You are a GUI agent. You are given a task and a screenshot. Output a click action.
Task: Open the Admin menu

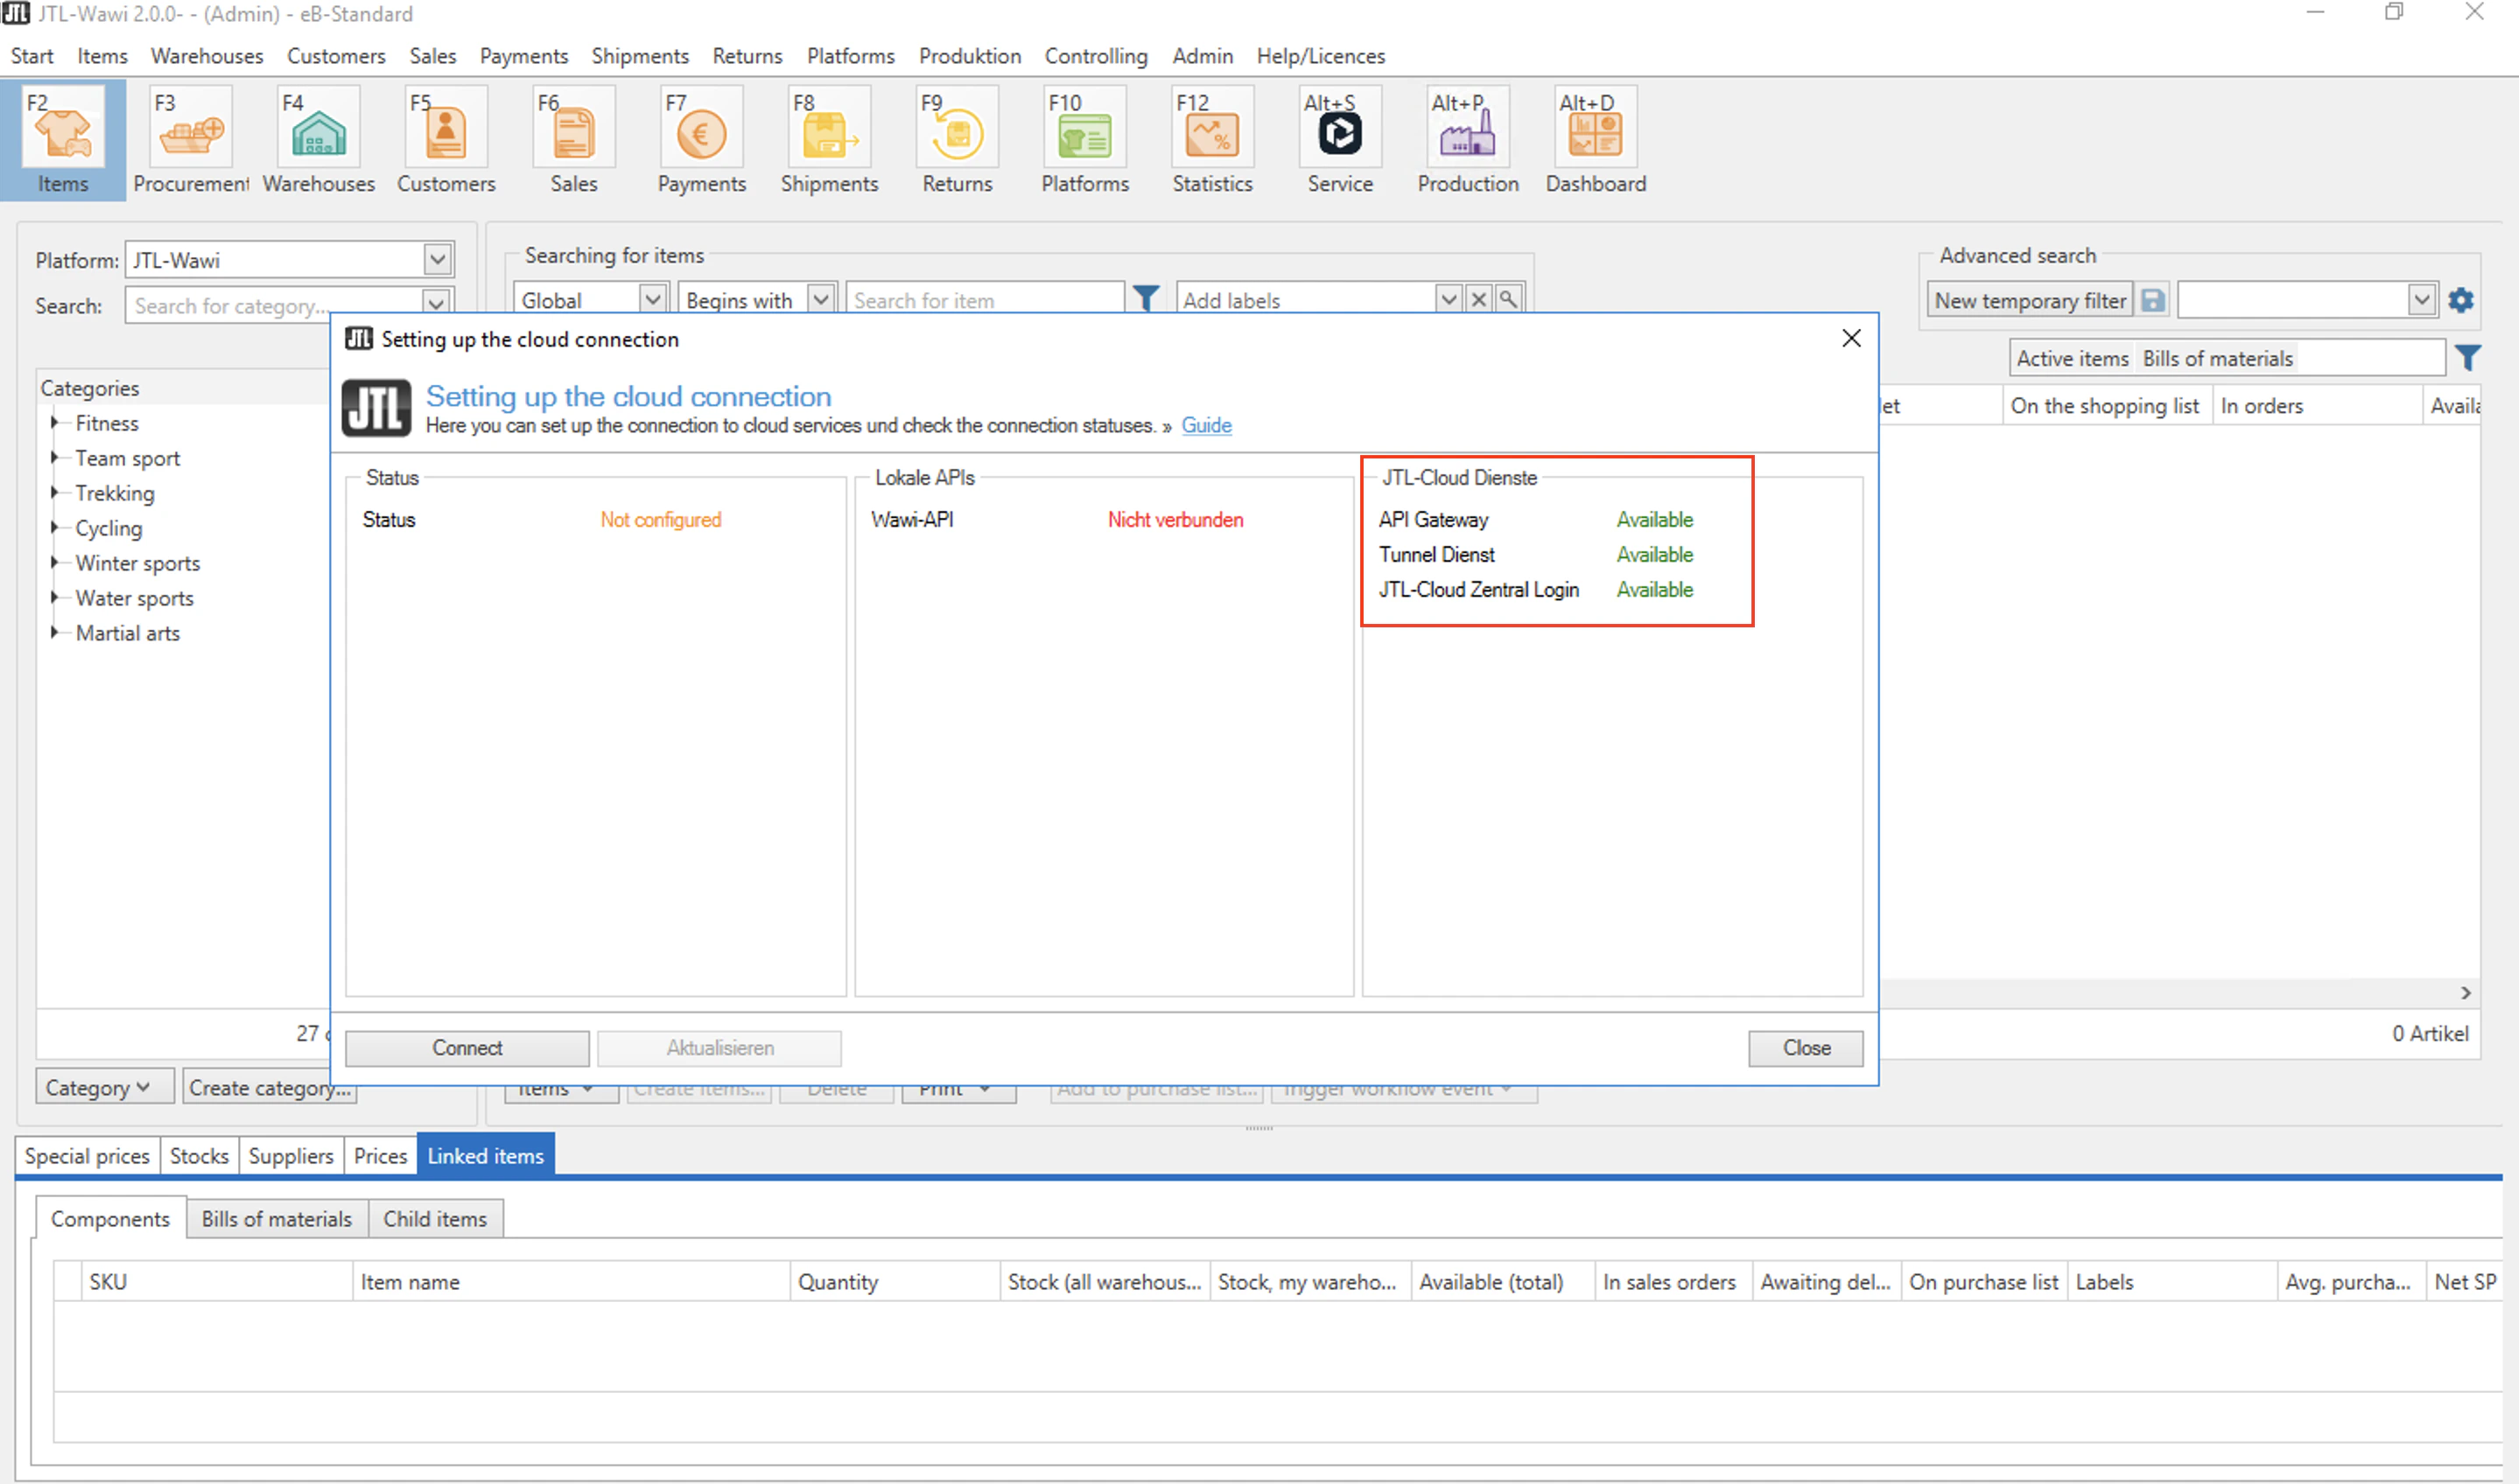coord(1202,56)
